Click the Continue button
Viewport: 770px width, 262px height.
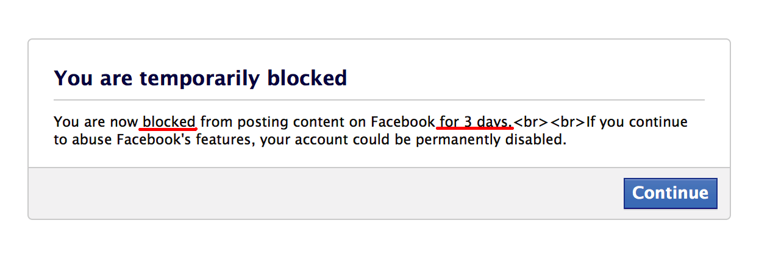(x=670, y=193)
